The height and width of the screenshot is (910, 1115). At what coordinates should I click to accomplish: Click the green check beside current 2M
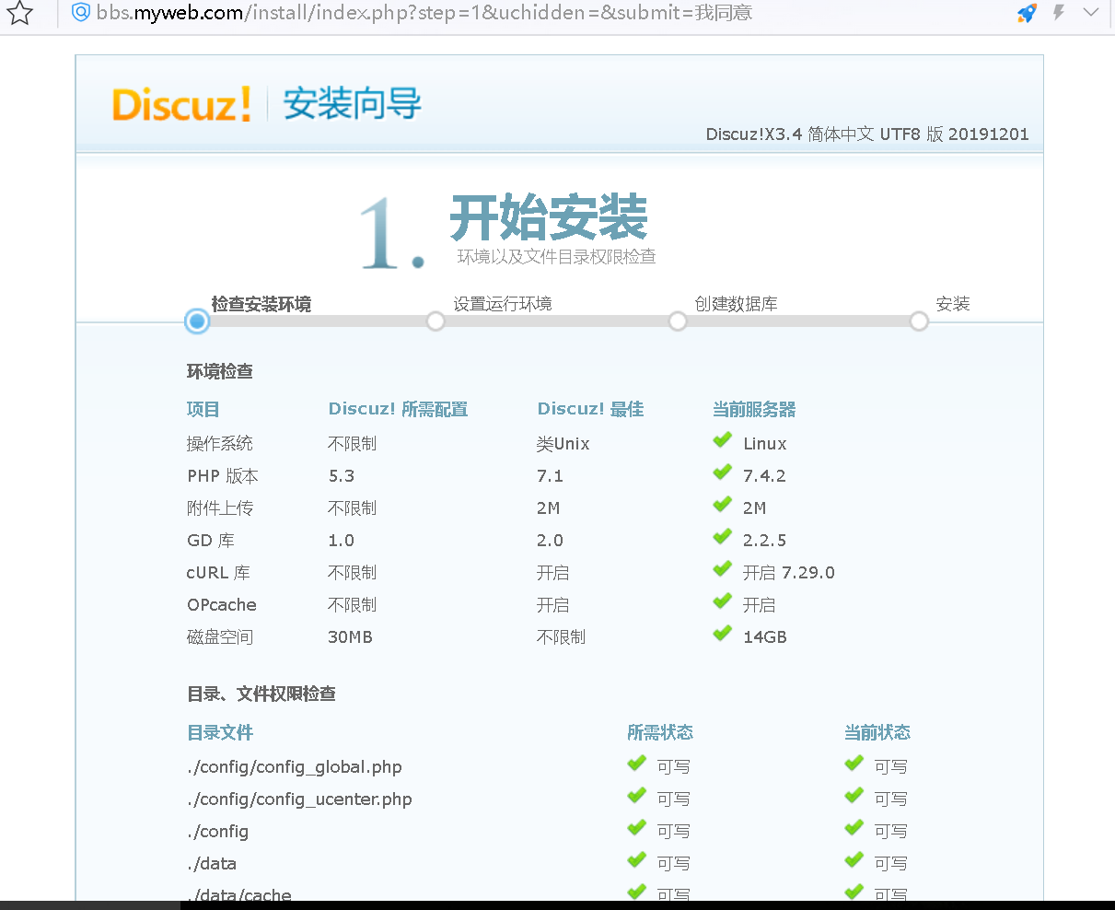pyautogui.click(x=723, y=505)
